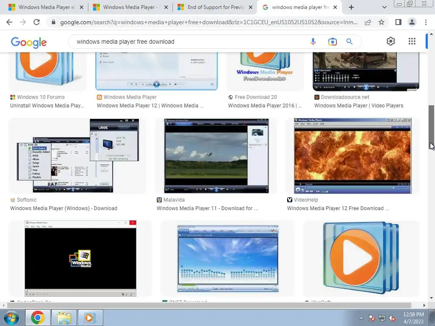Open VideoHelp Media Player 12 Free Download

[x=338, y=208]
